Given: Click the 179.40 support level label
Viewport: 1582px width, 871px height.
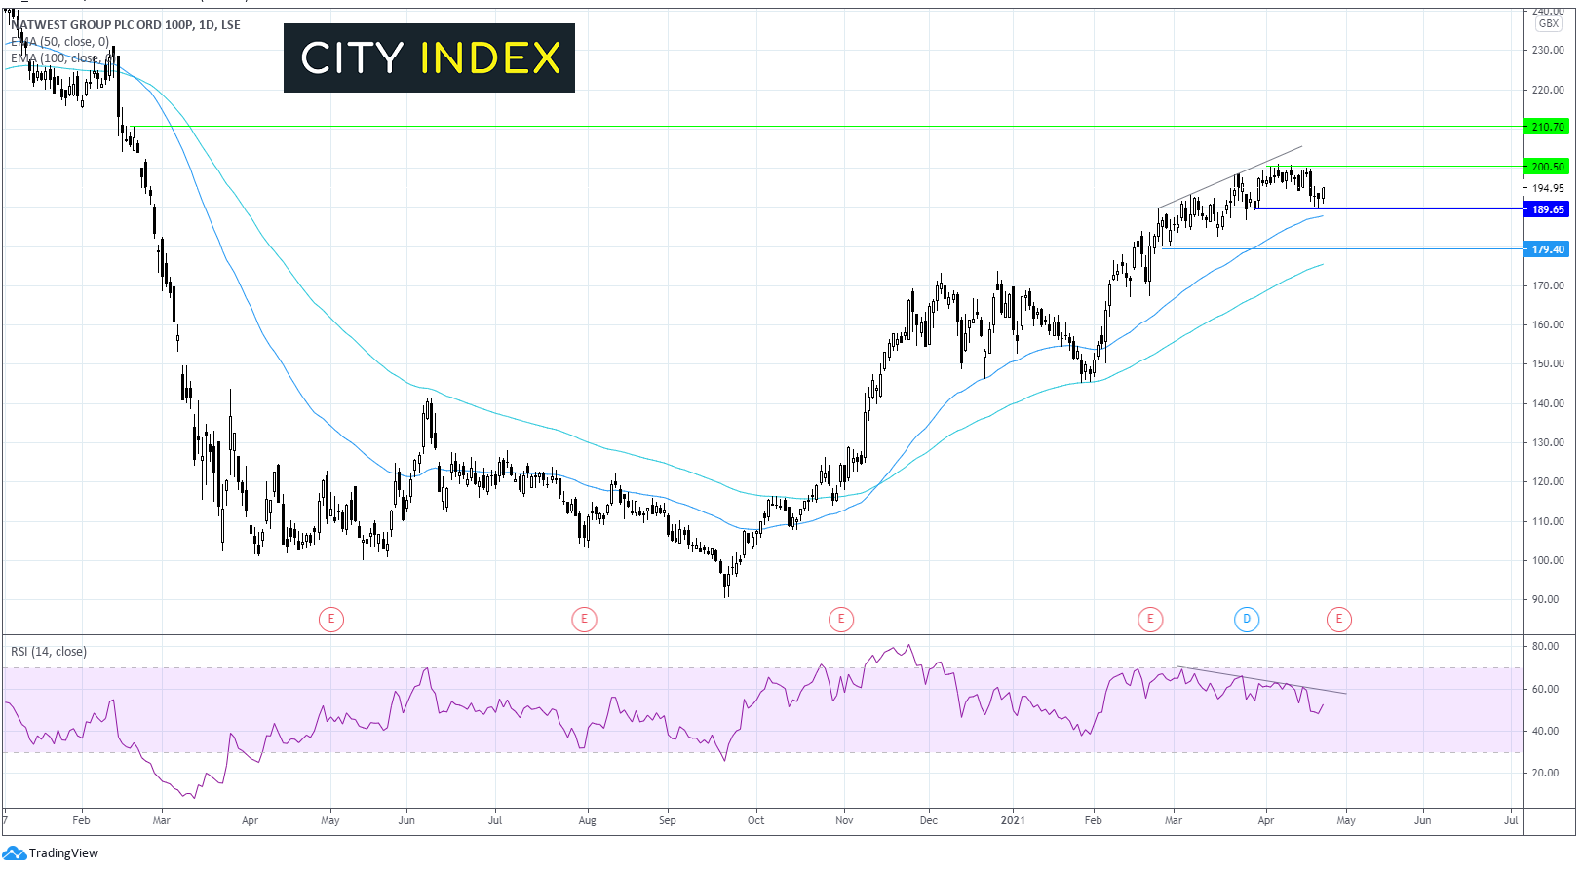Looking at the screenshot, I should click(x=1546, y=249).
